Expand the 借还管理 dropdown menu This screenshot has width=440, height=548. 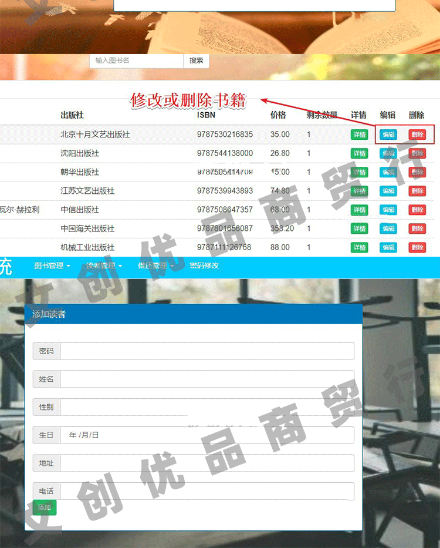pyautogui.click(x=155, y=266)
